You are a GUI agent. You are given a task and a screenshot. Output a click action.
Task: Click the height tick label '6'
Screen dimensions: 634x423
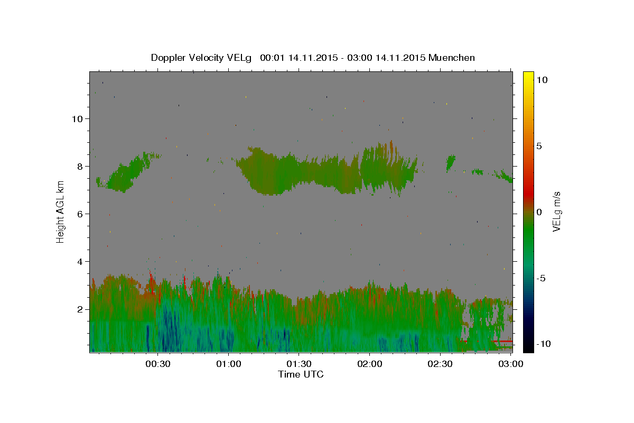[81, 214]
